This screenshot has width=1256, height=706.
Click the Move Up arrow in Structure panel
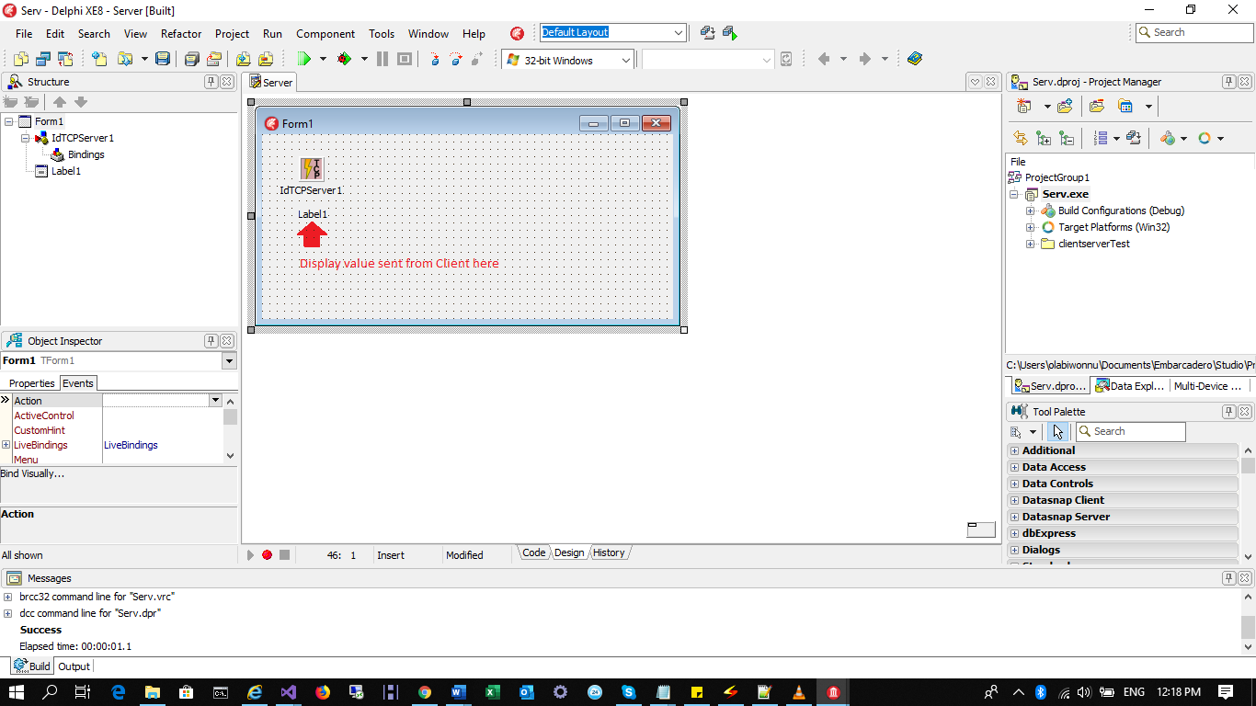(x=60, y=102)
